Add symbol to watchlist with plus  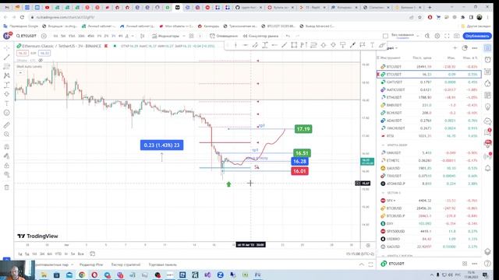point(455,48)
